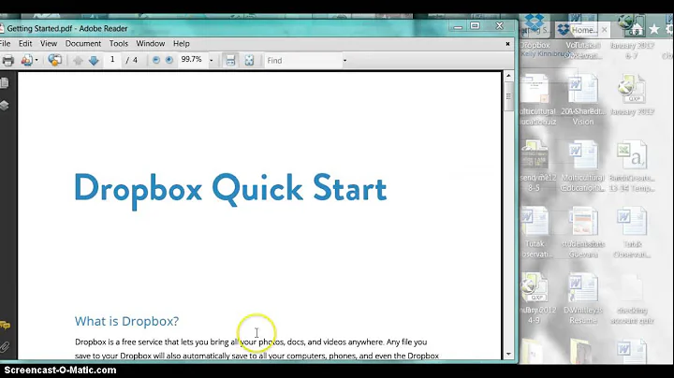The height and width of the screenshot is (378, 674).
Task: Click the star bookmark icon in browser
Action: [x=653, y=29]
